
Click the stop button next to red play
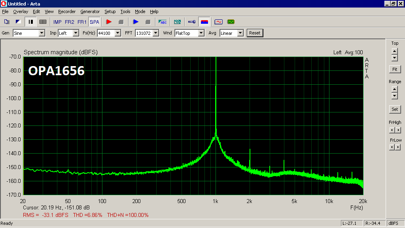121,22
